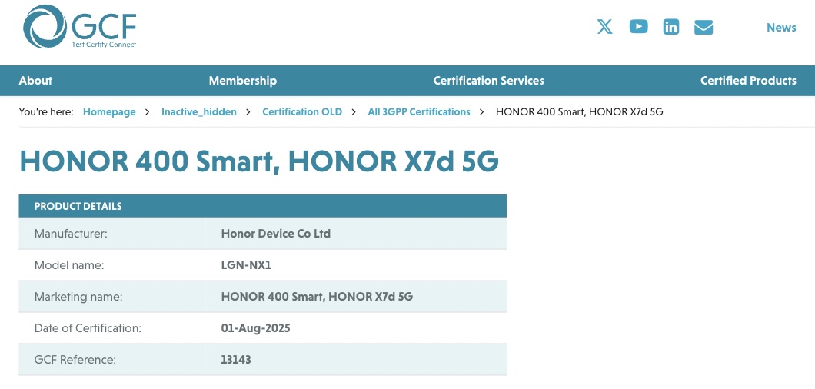Click the model name value LGN-NX1
This screenshot has height=389, width=815.
click(247, 265)
